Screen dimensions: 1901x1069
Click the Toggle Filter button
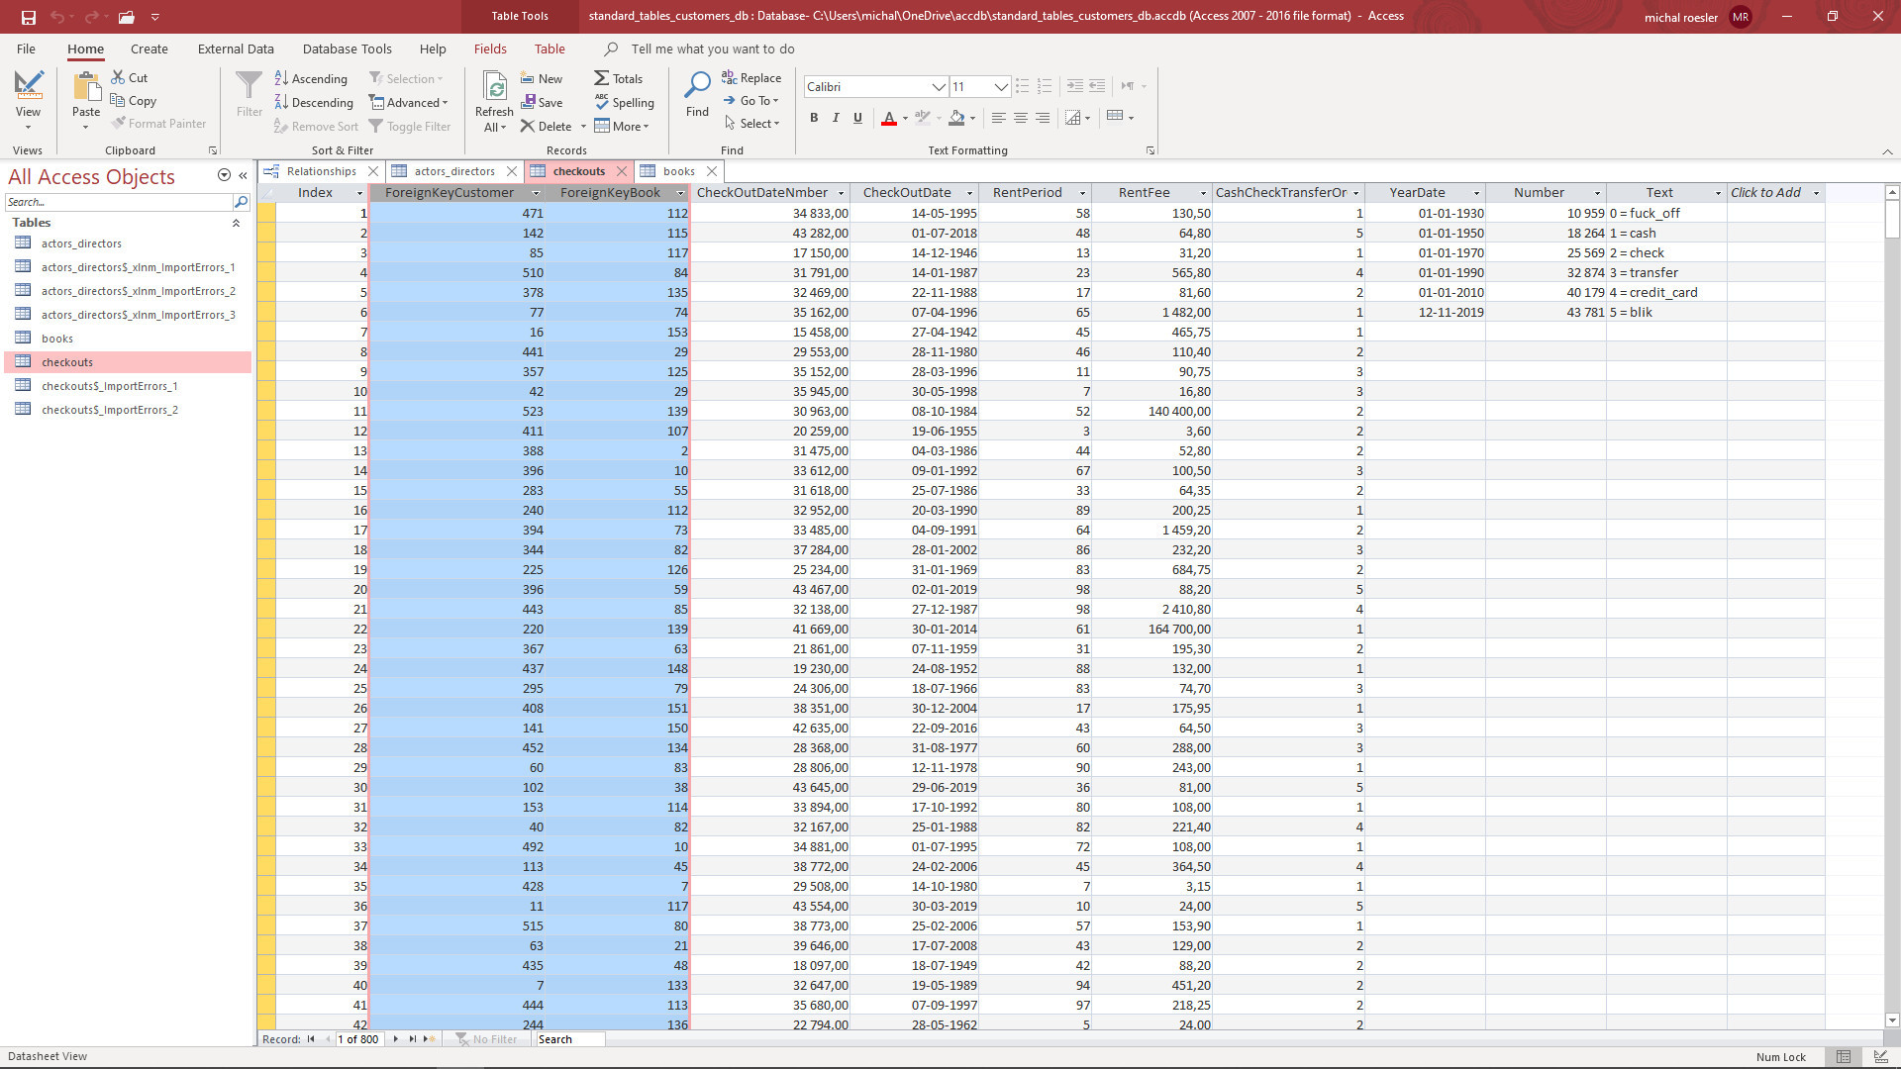coord(410,126)
